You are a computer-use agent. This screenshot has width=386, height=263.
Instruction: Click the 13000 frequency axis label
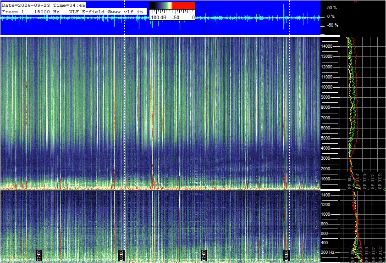(x=327, y=56)
